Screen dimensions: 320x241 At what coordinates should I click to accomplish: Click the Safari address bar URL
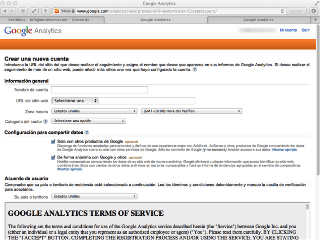pyautogui.click(x=147, y=11)
